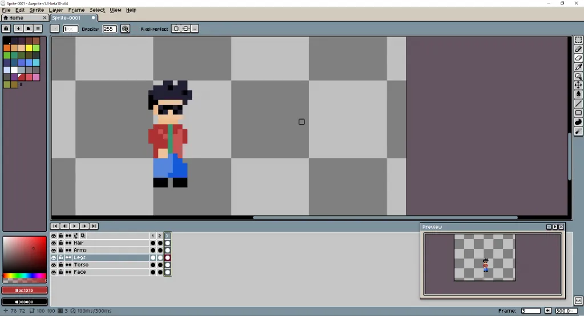Lock the Hair layer
Viewport: 584px width, 316px height.
60,243
